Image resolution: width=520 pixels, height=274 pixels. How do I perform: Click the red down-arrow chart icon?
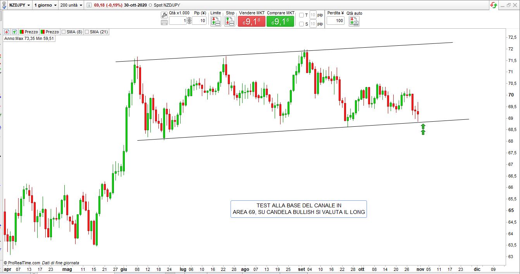click(x=7, y=32)
